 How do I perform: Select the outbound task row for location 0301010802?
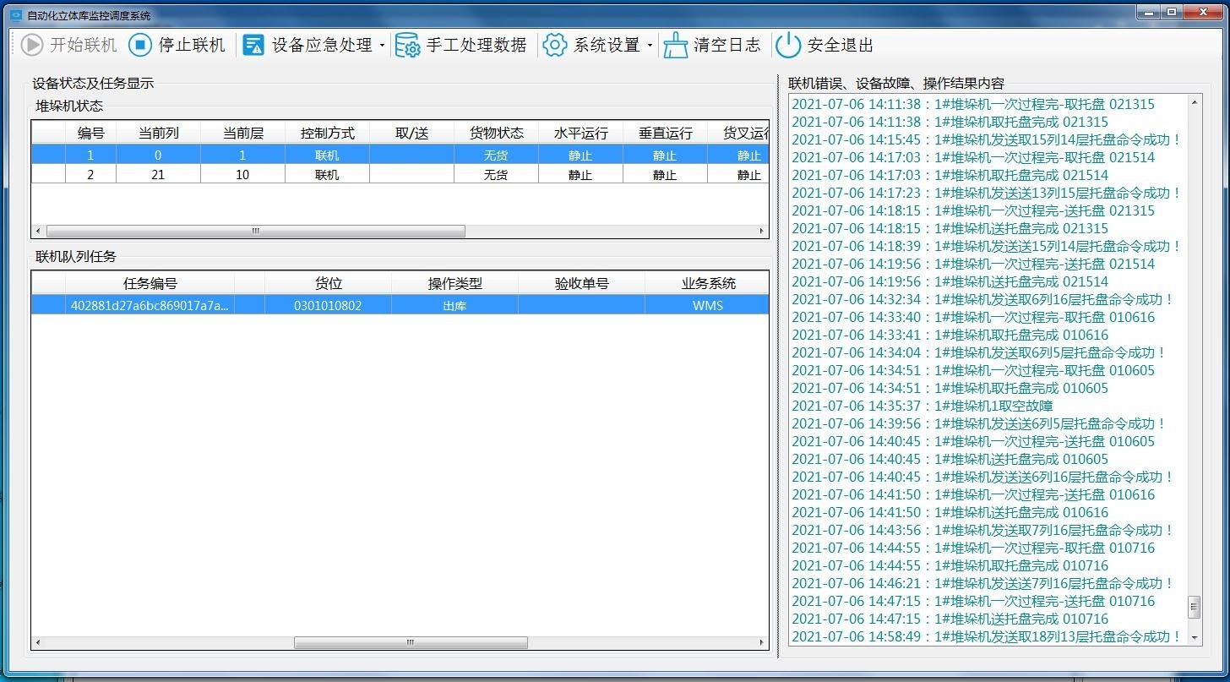[x=328, y=306]
